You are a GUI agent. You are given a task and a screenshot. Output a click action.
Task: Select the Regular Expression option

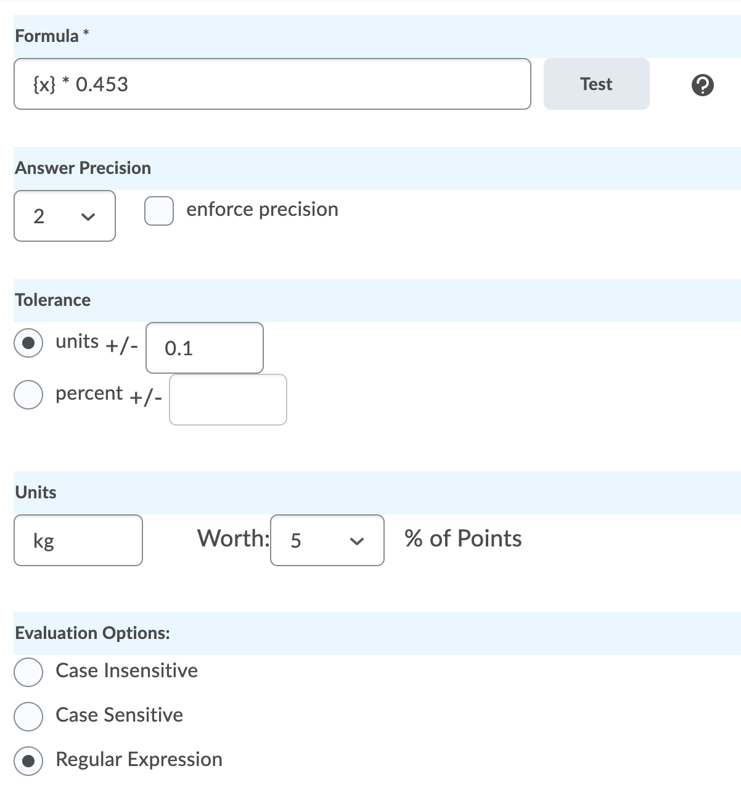(28, 760)
